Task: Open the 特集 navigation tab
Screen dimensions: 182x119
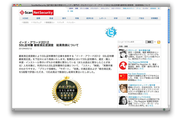Action: (x=77, y=18)
